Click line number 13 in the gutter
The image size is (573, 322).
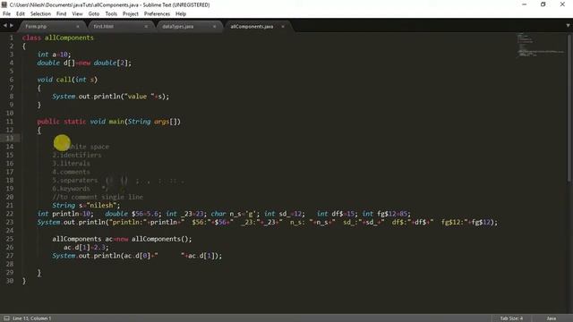[x=10, y=138]
